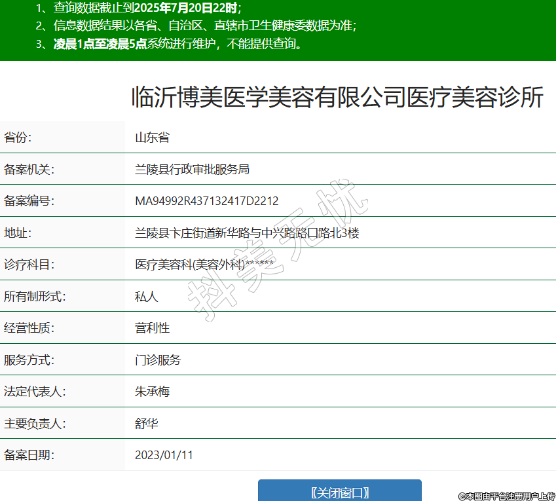Select the ownership value 私人
This screenshot has width=556, height=501.
[146, 297]
